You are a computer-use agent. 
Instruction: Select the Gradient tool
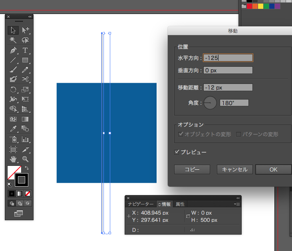tap(25, 119)
